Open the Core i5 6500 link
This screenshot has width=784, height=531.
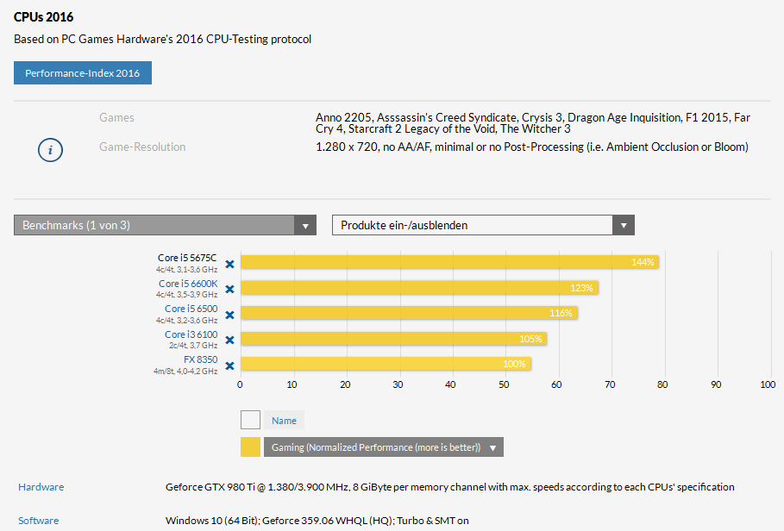pyautogui.click(x=191, y=309)
